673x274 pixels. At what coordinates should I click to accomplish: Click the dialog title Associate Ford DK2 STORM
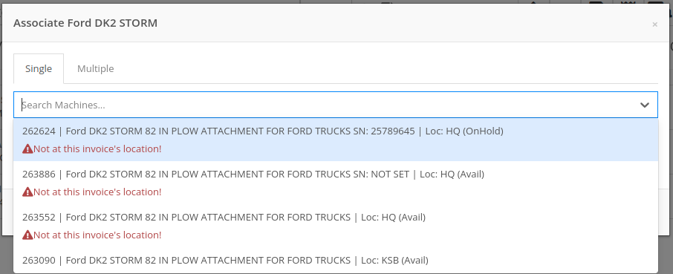click(85, 23)
